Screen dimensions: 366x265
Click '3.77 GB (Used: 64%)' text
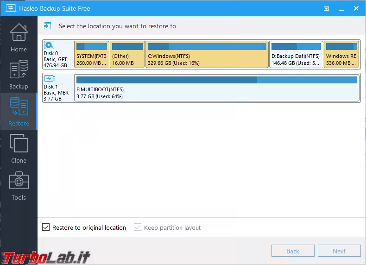[100, 96]
